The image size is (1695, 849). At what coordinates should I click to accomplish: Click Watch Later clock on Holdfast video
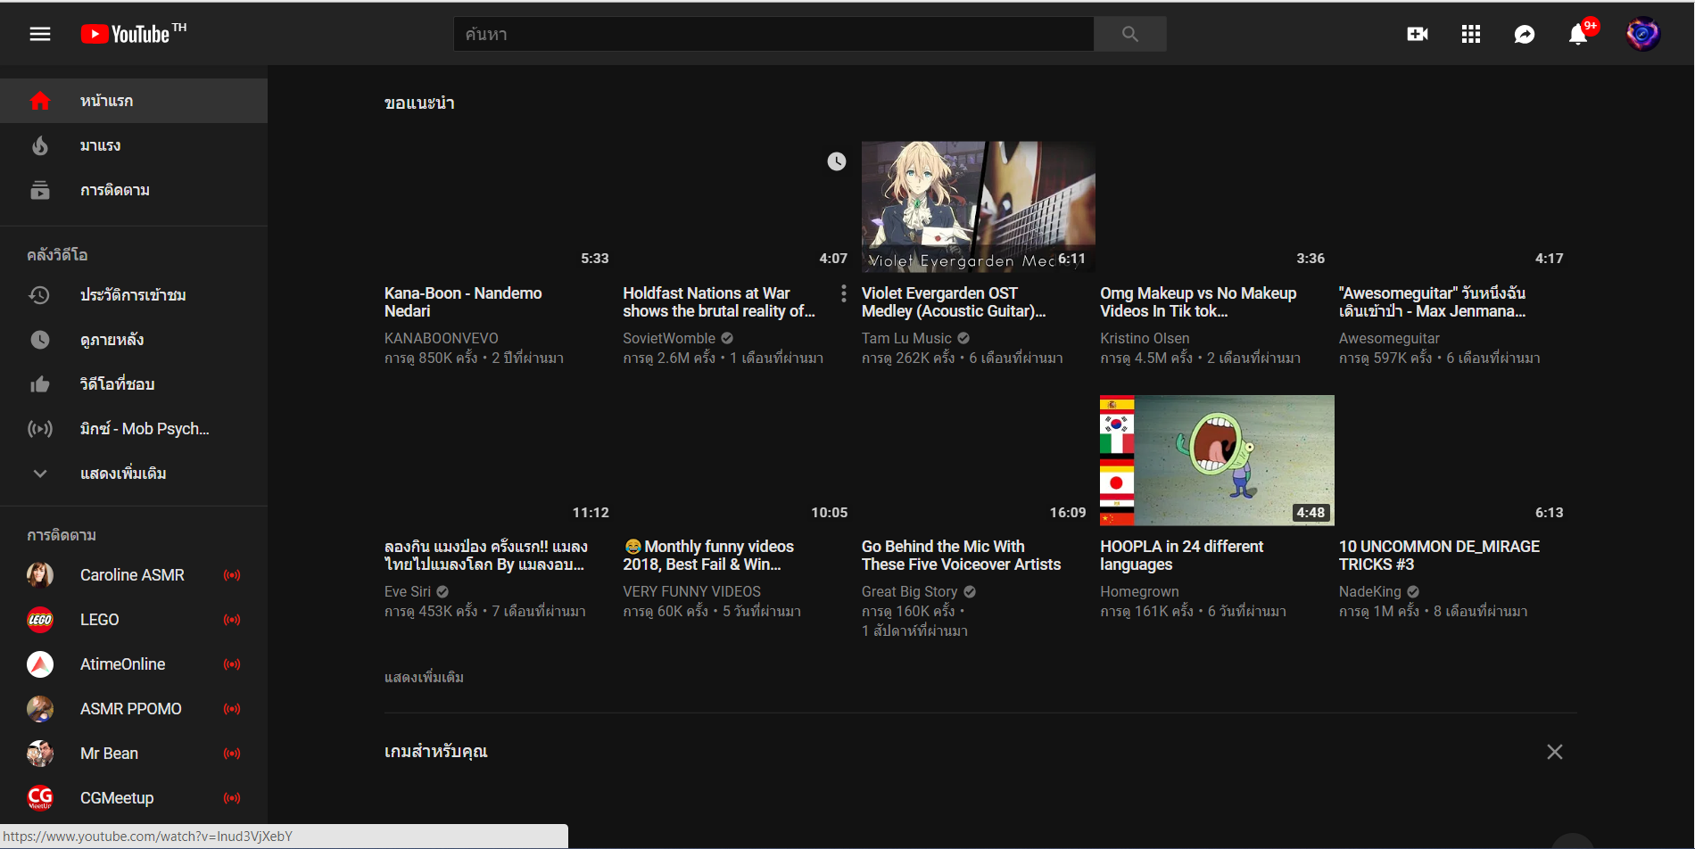click(836, 161)
